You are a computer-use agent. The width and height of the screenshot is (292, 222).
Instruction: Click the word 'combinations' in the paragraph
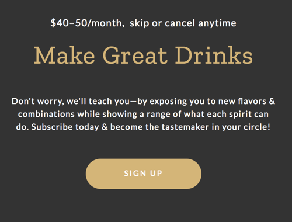coord(46,114)
